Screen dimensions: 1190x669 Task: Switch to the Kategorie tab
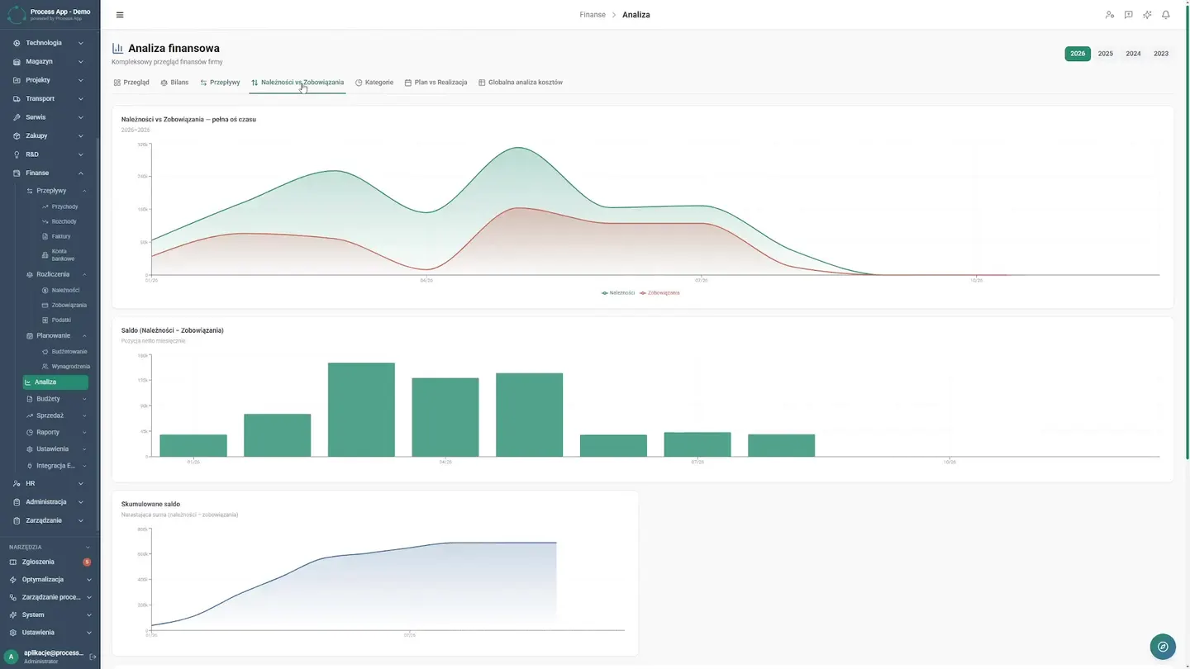(374, 83)
